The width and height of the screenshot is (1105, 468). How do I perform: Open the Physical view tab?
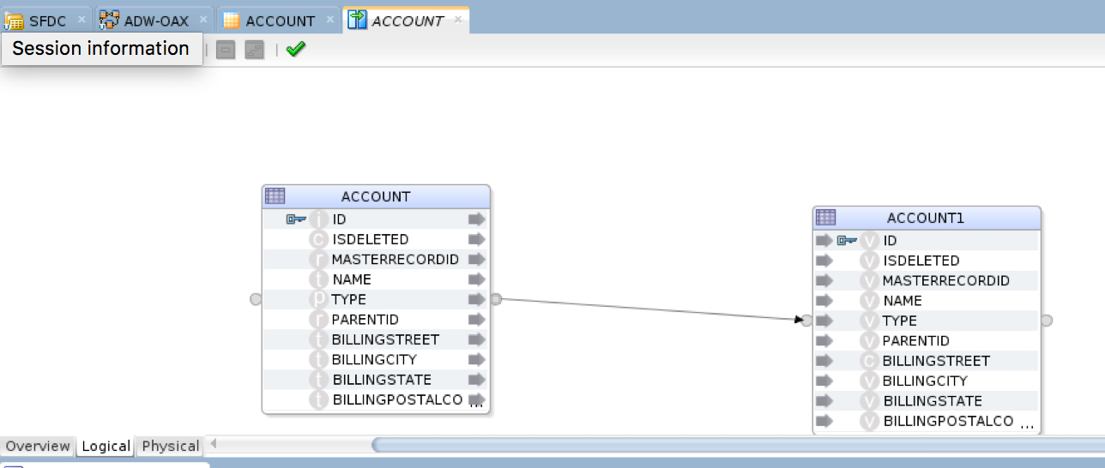click(170, 446)
